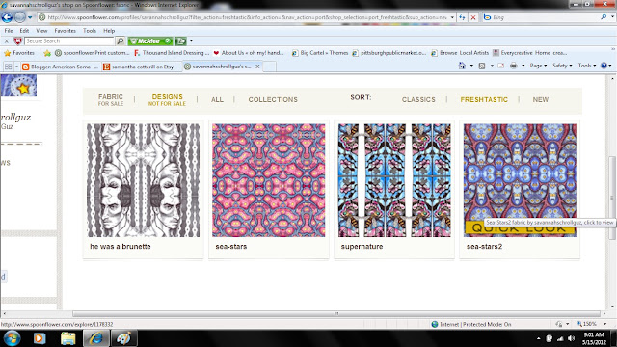This screenshot has height=347, width=617.
Task: Open the Thousand Island Dressing bookmark
Action: click(x=172, y=53)
